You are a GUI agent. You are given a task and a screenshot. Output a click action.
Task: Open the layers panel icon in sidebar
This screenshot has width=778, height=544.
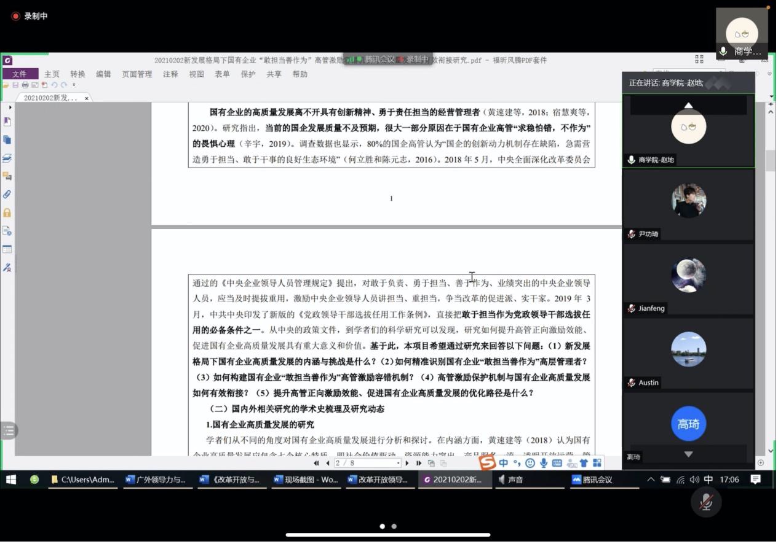[7, 158]
